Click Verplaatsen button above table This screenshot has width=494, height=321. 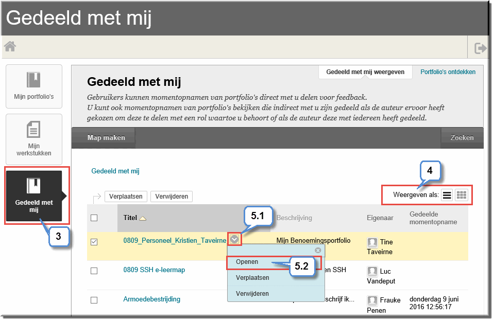pos(126,197)
